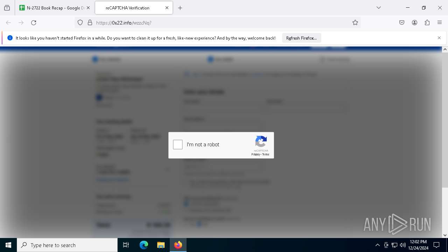This screenshot has height=252, width=448.
Task: Close the N-2722 Book Recap tab
Action: click(88, 8)
